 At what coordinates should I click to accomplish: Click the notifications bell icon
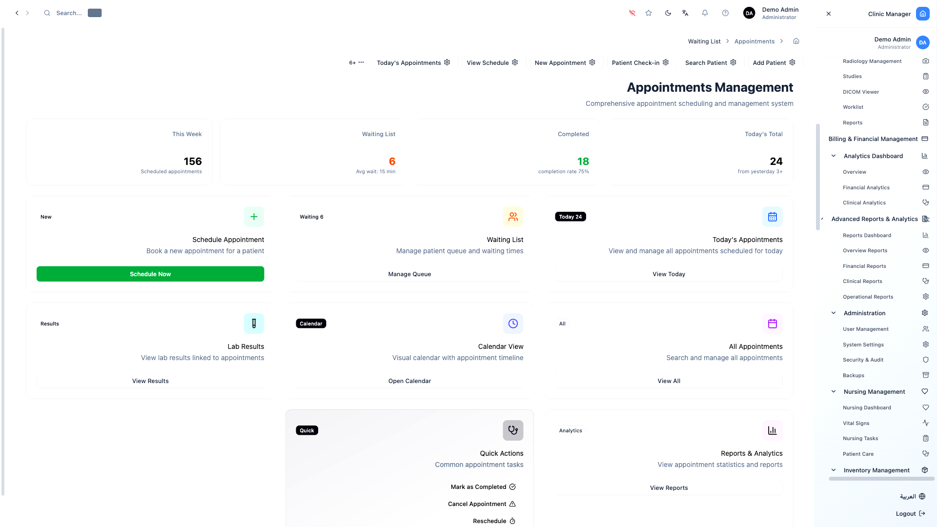705,13
